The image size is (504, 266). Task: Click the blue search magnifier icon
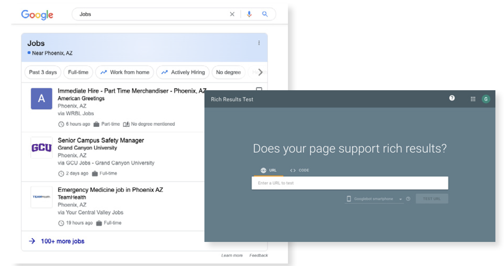point(265,14)
